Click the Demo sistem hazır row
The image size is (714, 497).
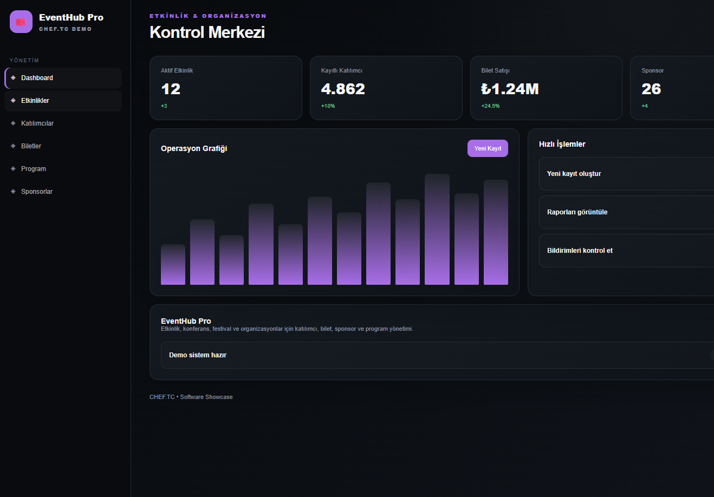(x=437, y=355)
